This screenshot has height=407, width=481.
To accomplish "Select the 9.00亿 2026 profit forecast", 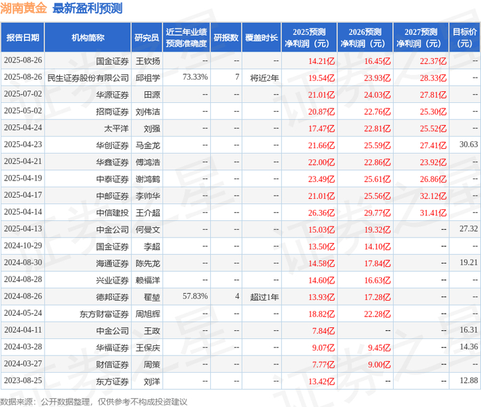I will coord(379,364).
